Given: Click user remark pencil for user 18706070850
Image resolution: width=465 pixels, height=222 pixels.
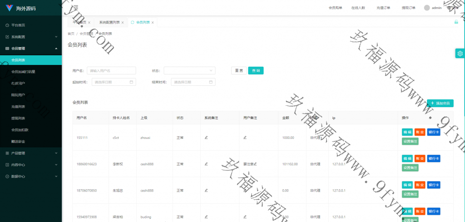Looking at the screenshot, I should point(245,190).
